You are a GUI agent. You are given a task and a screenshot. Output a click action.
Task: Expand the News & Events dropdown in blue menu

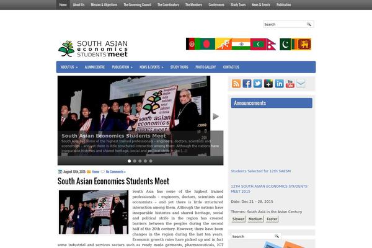coord(151,67)
